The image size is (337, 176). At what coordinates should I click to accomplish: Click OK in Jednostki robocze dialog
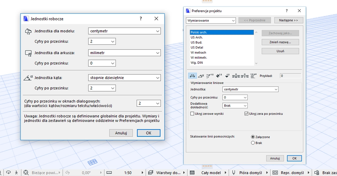coord(149,133)
